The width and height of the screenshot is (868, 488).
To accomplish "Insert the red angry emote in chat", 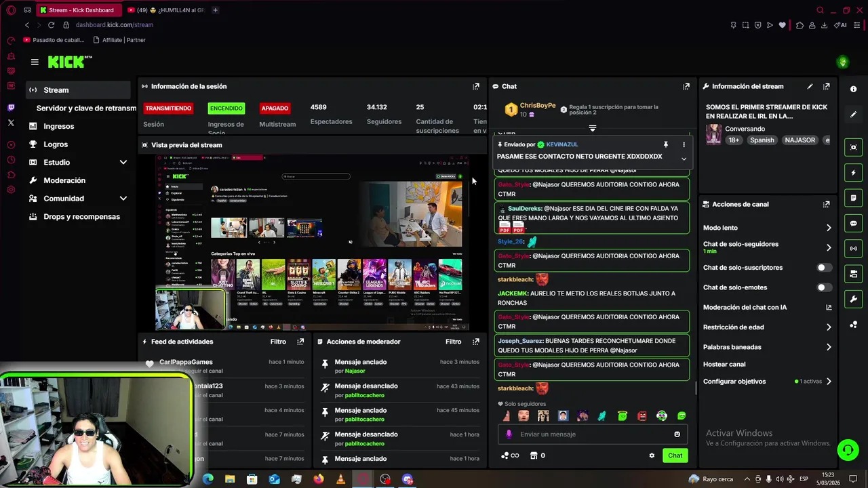I will pyautogui.click(x=642, y=416).
